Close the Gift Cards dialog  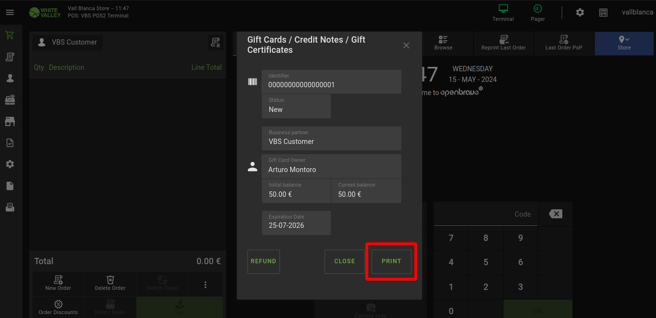[406, 45]
